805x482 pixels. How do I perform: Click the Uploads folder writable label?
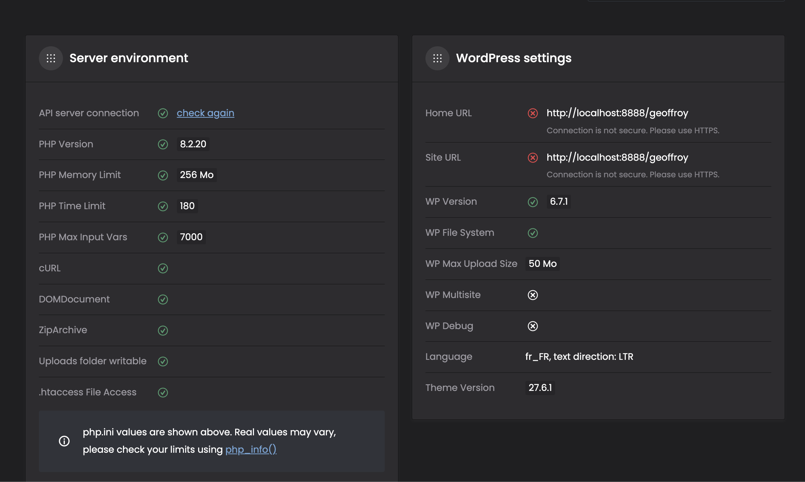[93, 361]
